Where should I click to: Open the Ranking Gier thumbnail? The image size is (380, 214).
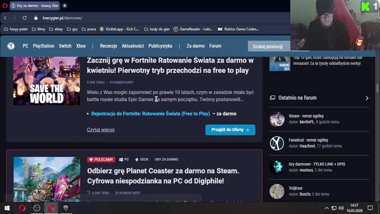(280, 64)
